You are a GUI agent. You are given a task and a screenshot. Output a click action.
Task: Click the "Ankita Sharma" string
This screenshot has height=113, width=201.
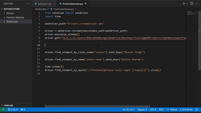coord(131,59)
